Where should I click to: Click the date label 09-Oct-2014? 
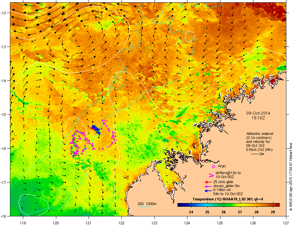pos(258,113)
